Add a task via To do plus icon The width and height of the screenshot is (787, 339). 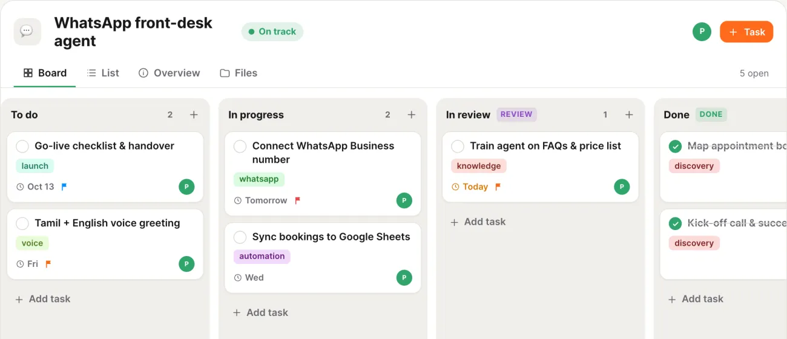pos(194,114)
